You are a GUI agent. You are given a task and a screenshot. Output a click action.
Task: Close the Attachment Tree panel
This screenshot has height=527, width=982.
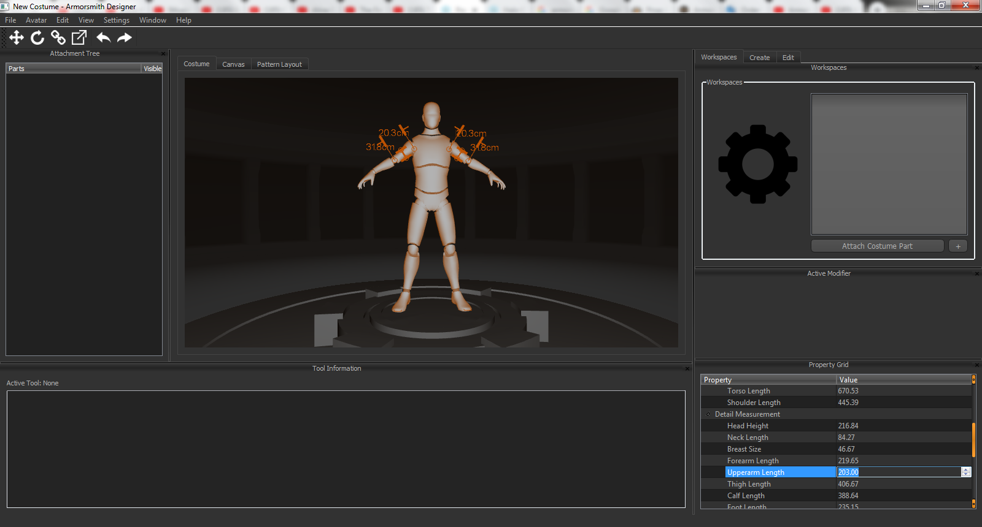(x=163, y=54)
